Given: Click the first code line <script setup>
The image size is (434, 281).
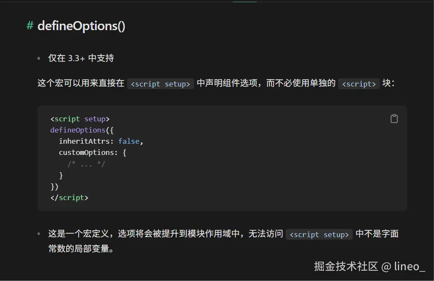Looking at the screenshot, I should (x=80, y=119).
